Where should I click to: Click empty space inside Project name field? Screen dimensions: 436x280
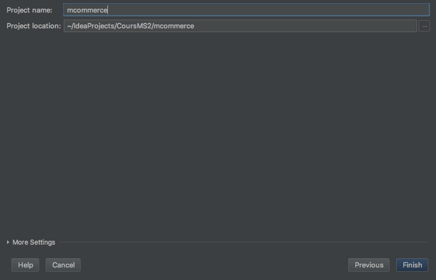[272, 10]
